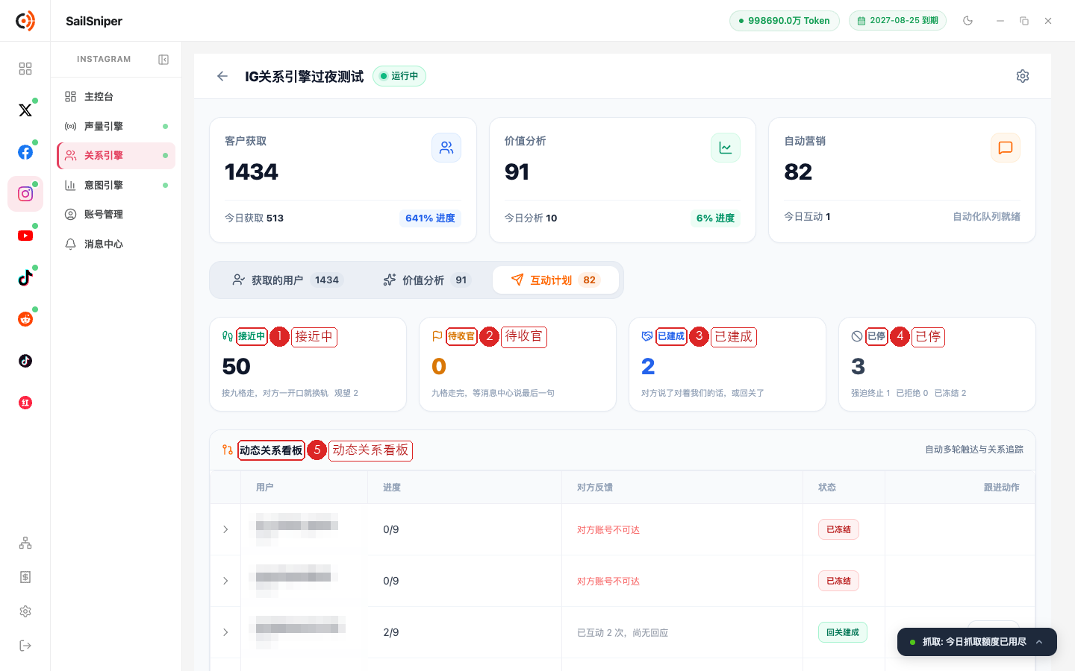
Task: Switch to the YouTube platform
Action: coord(25,236)
